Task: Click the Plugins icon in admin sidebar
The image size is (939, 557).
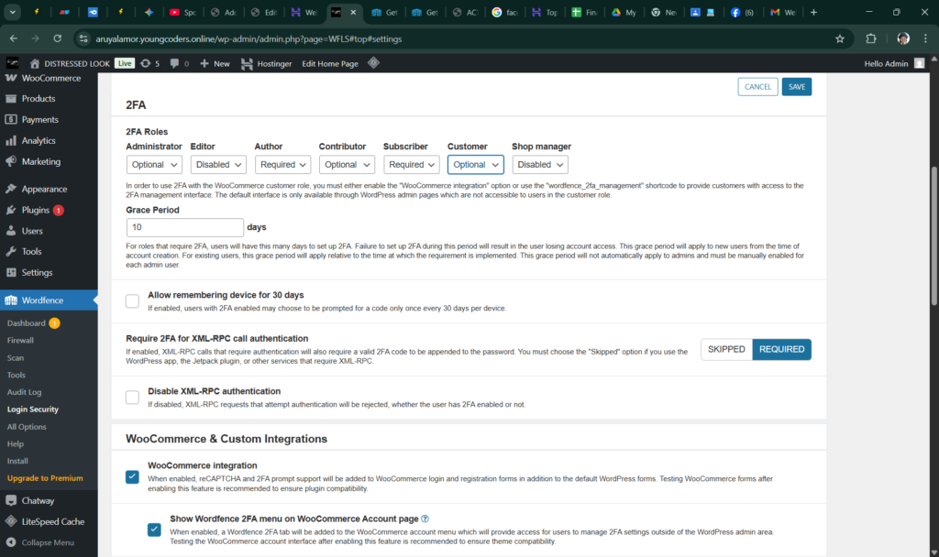Action: tap(11, 210)
